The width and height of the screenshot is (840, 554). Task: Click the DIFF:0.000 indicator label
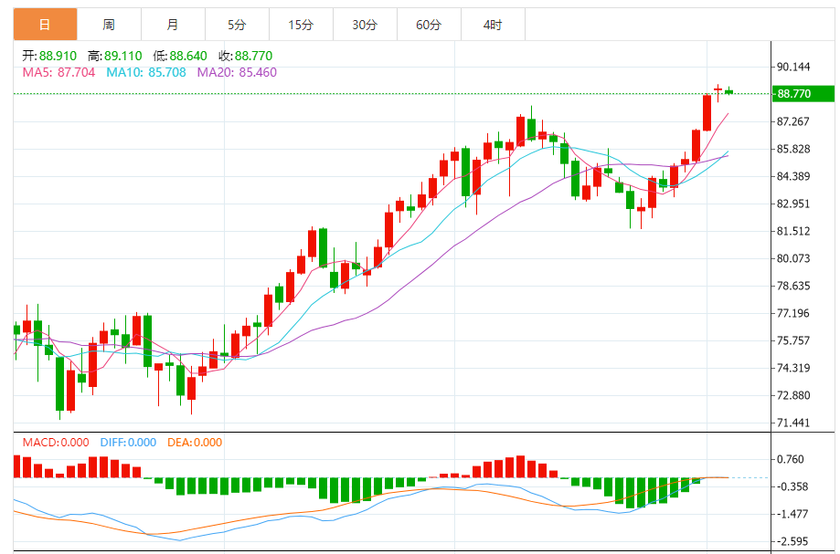coord(128,443)
